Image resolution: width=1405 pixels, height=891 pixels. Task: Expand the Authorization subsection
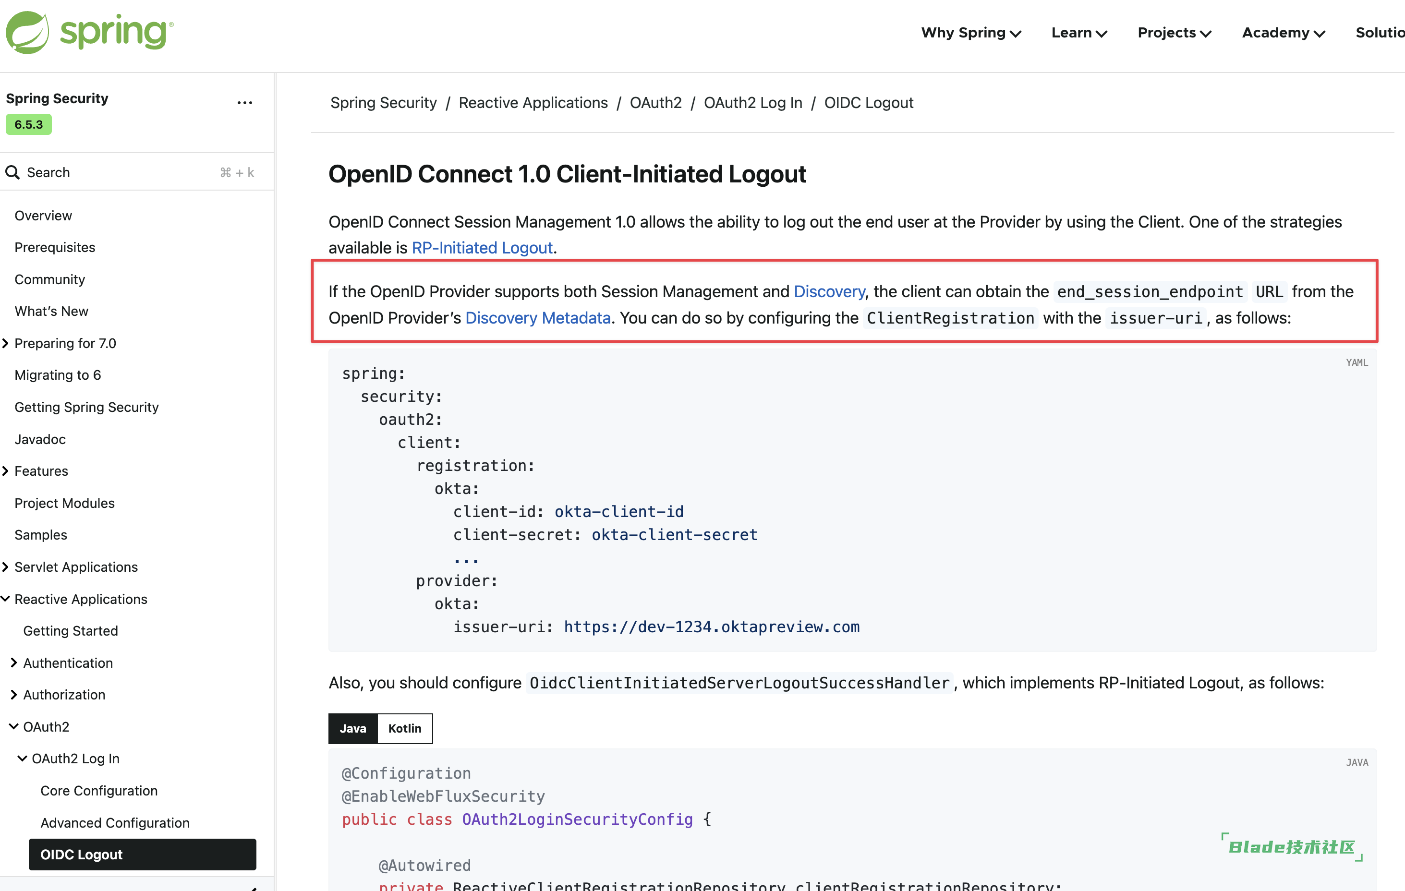click(14, 694)
